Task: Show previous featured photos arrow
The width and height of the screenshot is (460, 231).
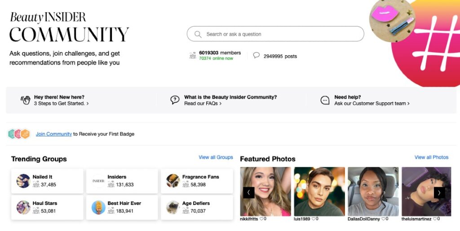Action: [249, 192]
